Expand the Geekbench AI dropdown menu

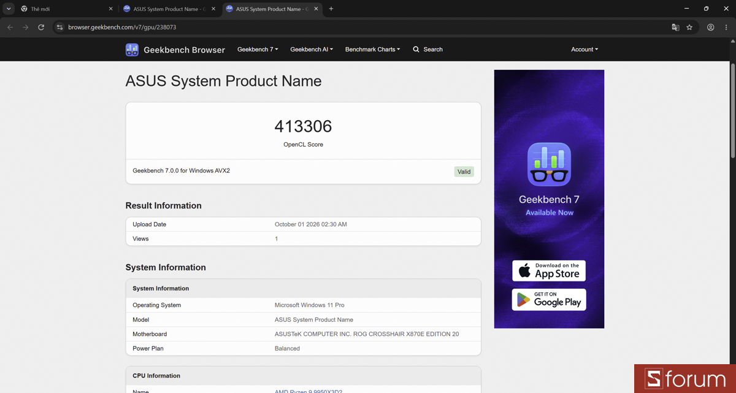coord(312,49)
